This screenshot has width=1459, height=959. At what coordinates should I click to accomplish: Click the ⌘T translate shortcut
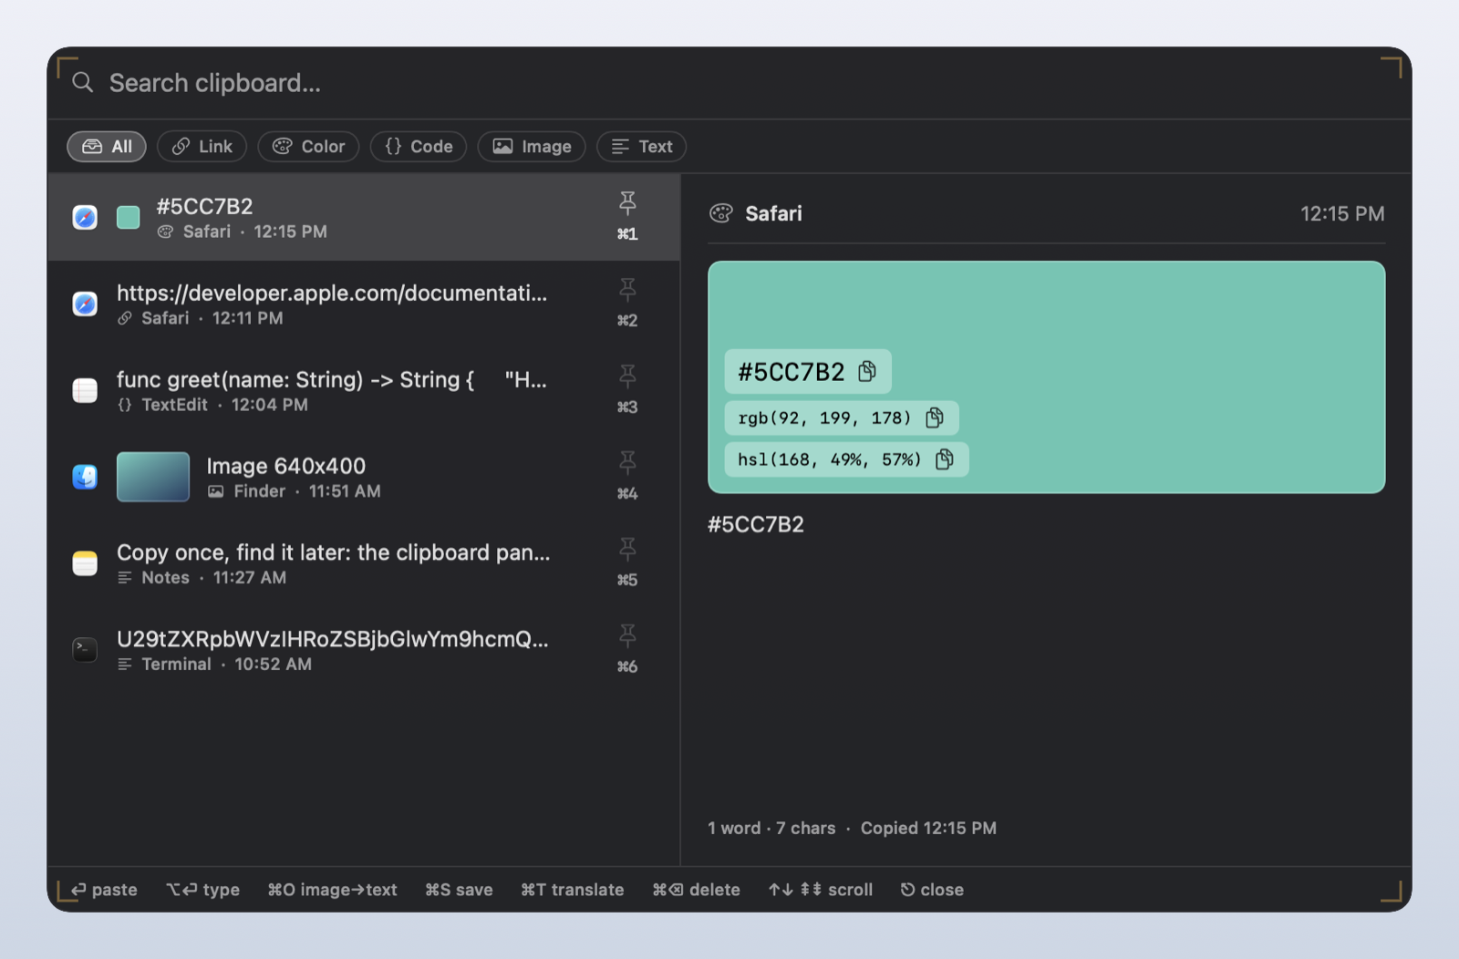(572, 890)
